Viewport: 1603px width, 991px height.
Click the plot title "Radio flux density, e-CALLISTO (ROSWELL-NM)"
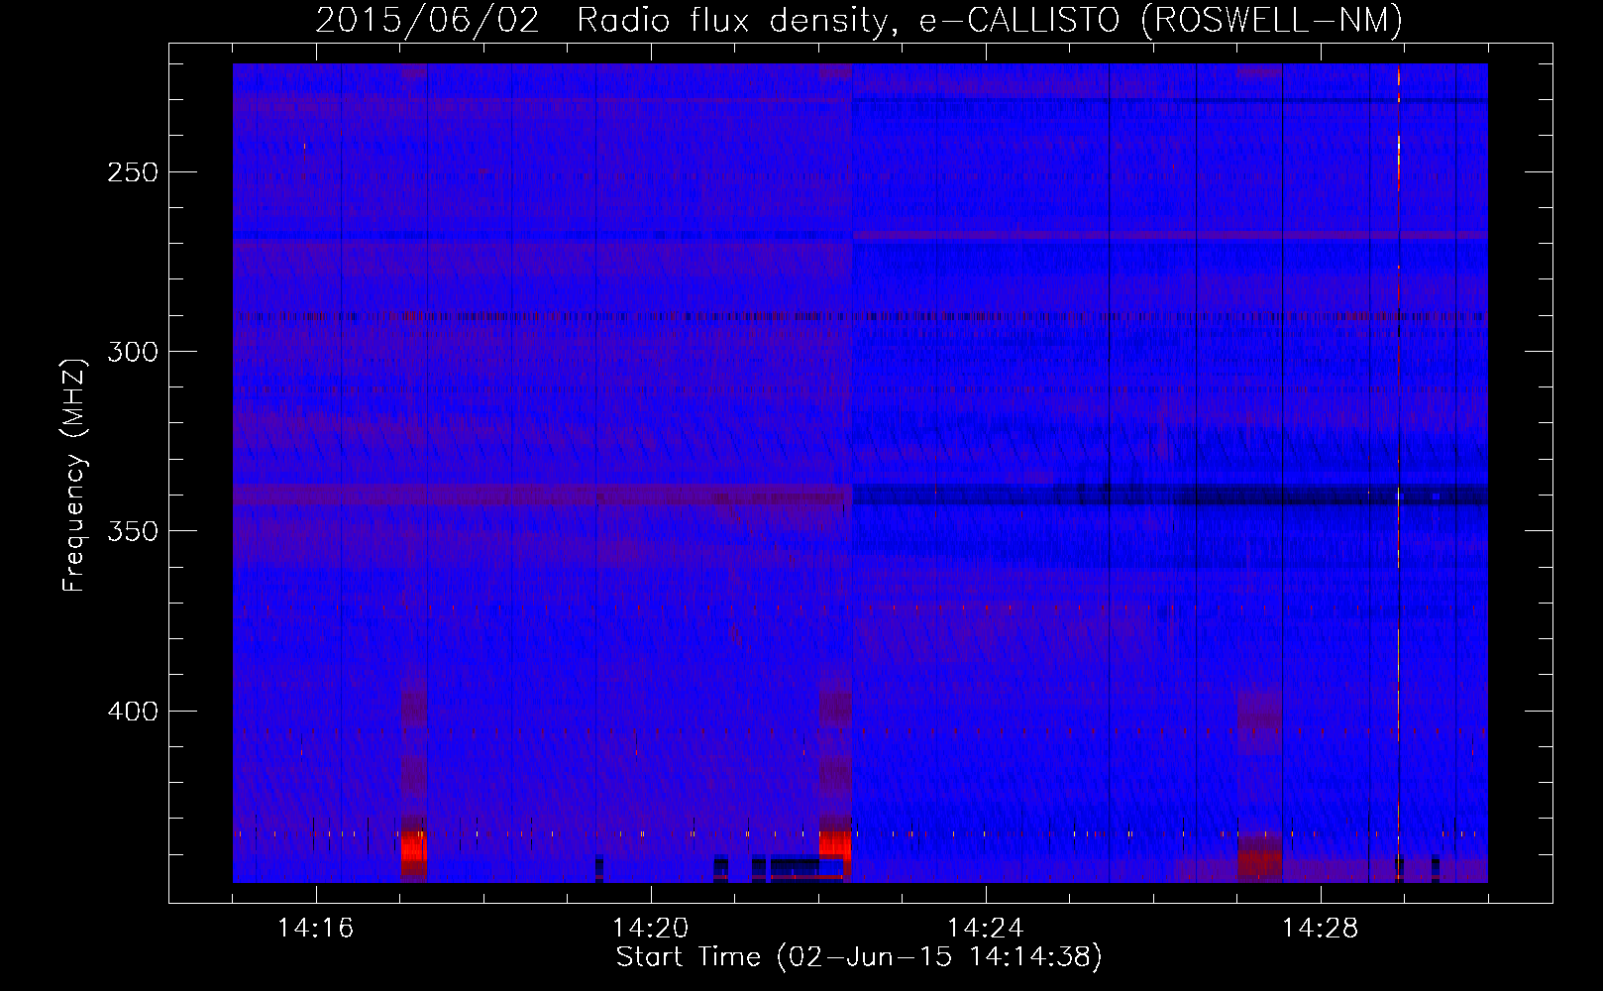point(989,20)
